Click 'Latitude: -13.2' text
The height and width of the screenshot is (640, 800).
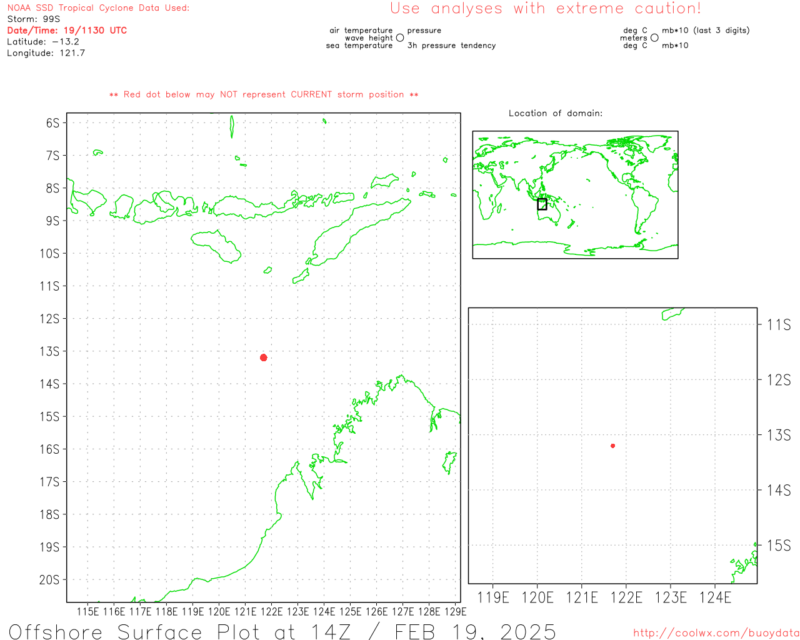pyautogui.click(x=43, y=42)
